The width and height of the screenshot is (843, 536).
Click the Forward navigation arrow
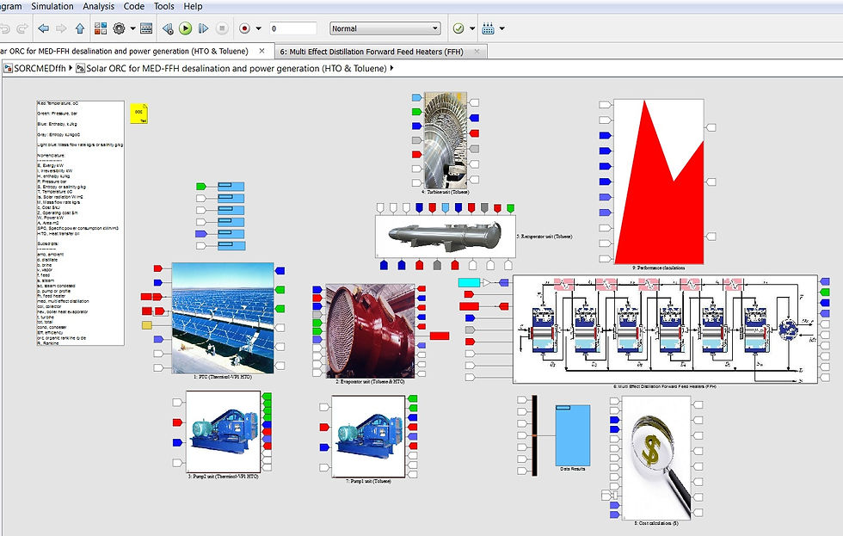pos(61,28)
